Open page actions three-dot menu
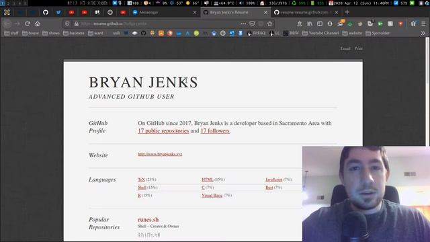The width and height of the screenshot is (430, 242). pyautogui.click(x=243, y=24)
